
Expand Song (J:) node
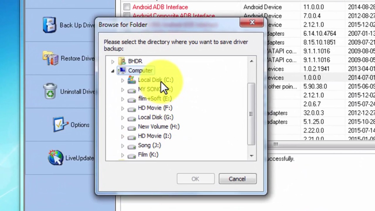122,146
